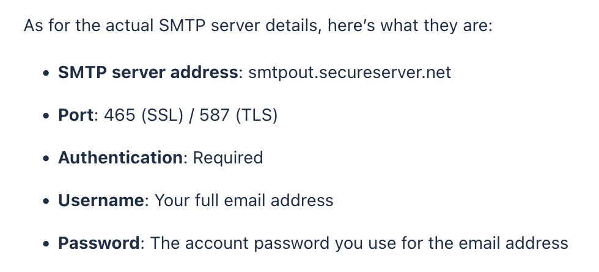Click the bullet point before Username
Screen dimensions: 599x272
(x=45, y=202)
